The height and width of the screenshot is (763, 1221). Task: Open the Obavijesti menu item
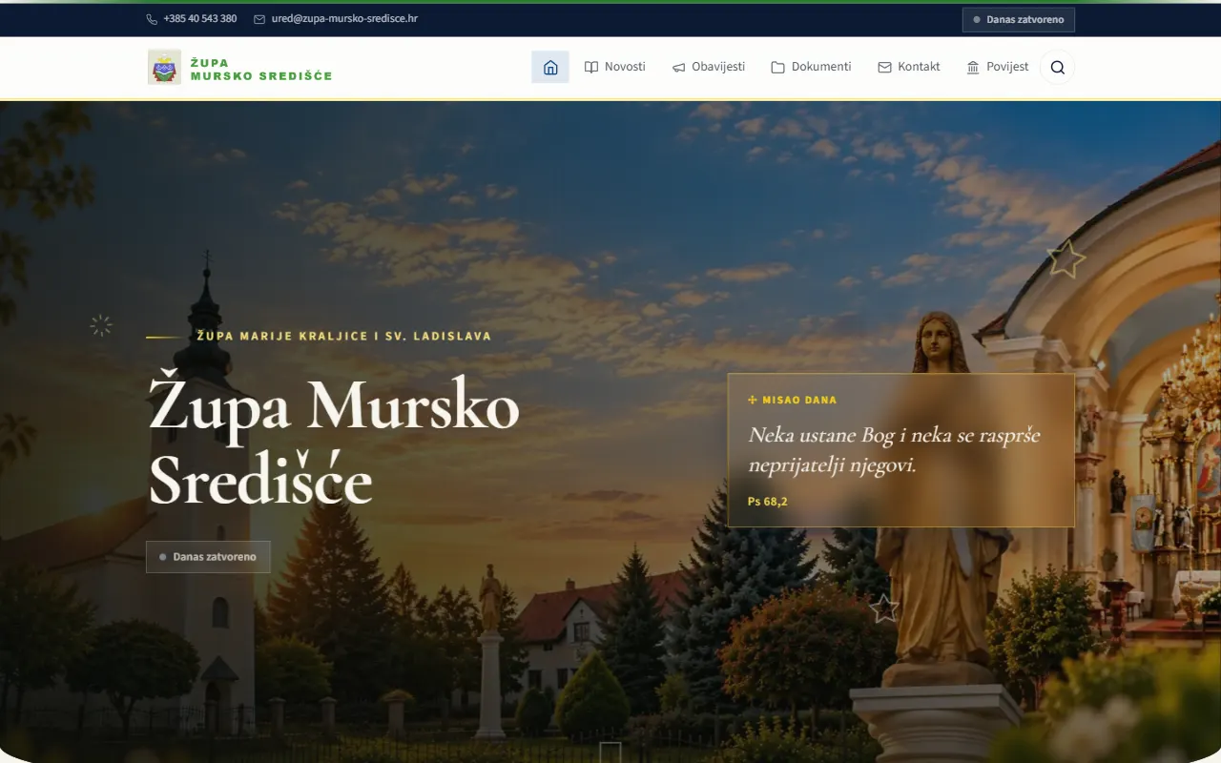pyautogui.click(x=709, y=67)
